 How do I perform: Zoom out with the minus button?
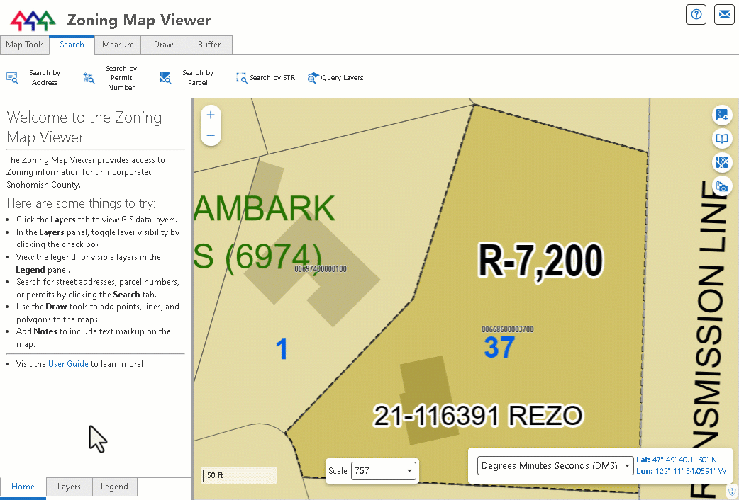[211, 135]
